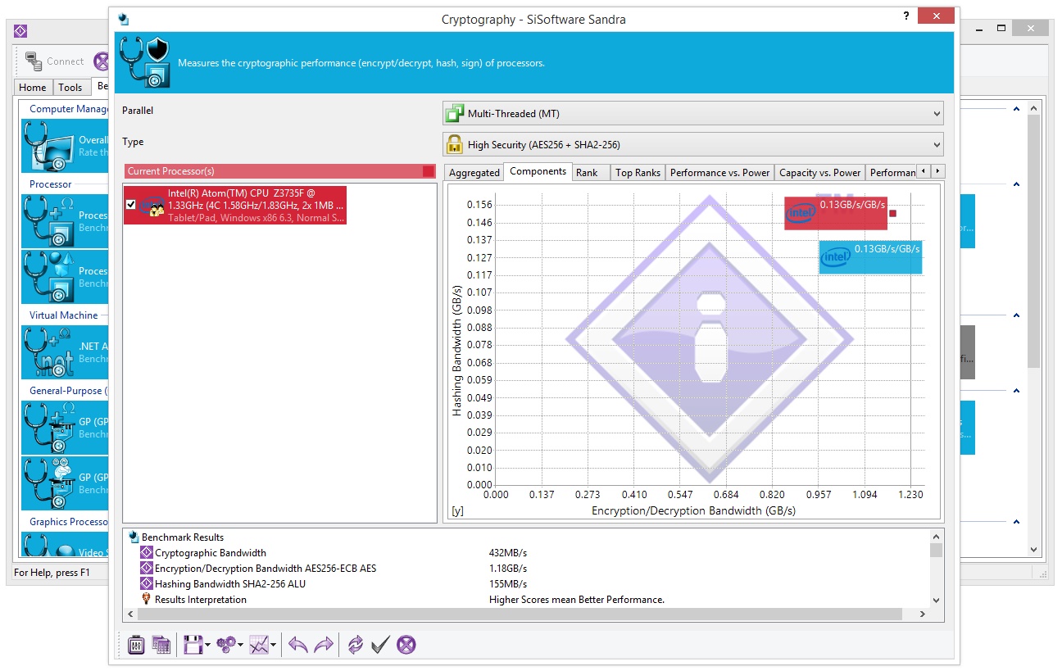Click the red Intel chart data label
The height and width of the screenshot is (671, 1062).
click(836, 213)
